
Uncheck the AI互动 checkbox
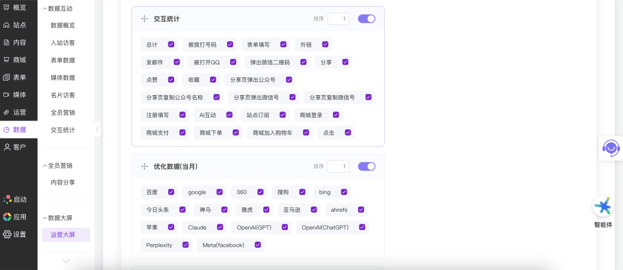coord(229,115)
